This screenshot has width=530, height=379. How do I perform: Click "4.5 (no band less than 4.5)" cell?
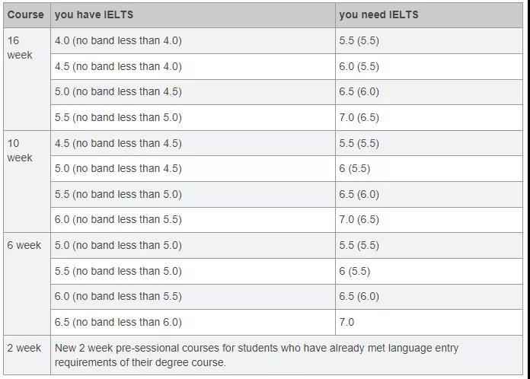pos(118,143)
